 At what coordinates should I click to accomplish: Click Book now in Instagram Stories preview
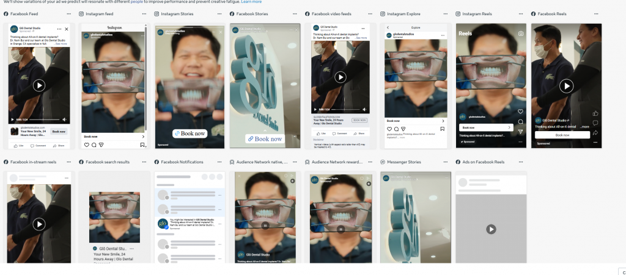190,133
